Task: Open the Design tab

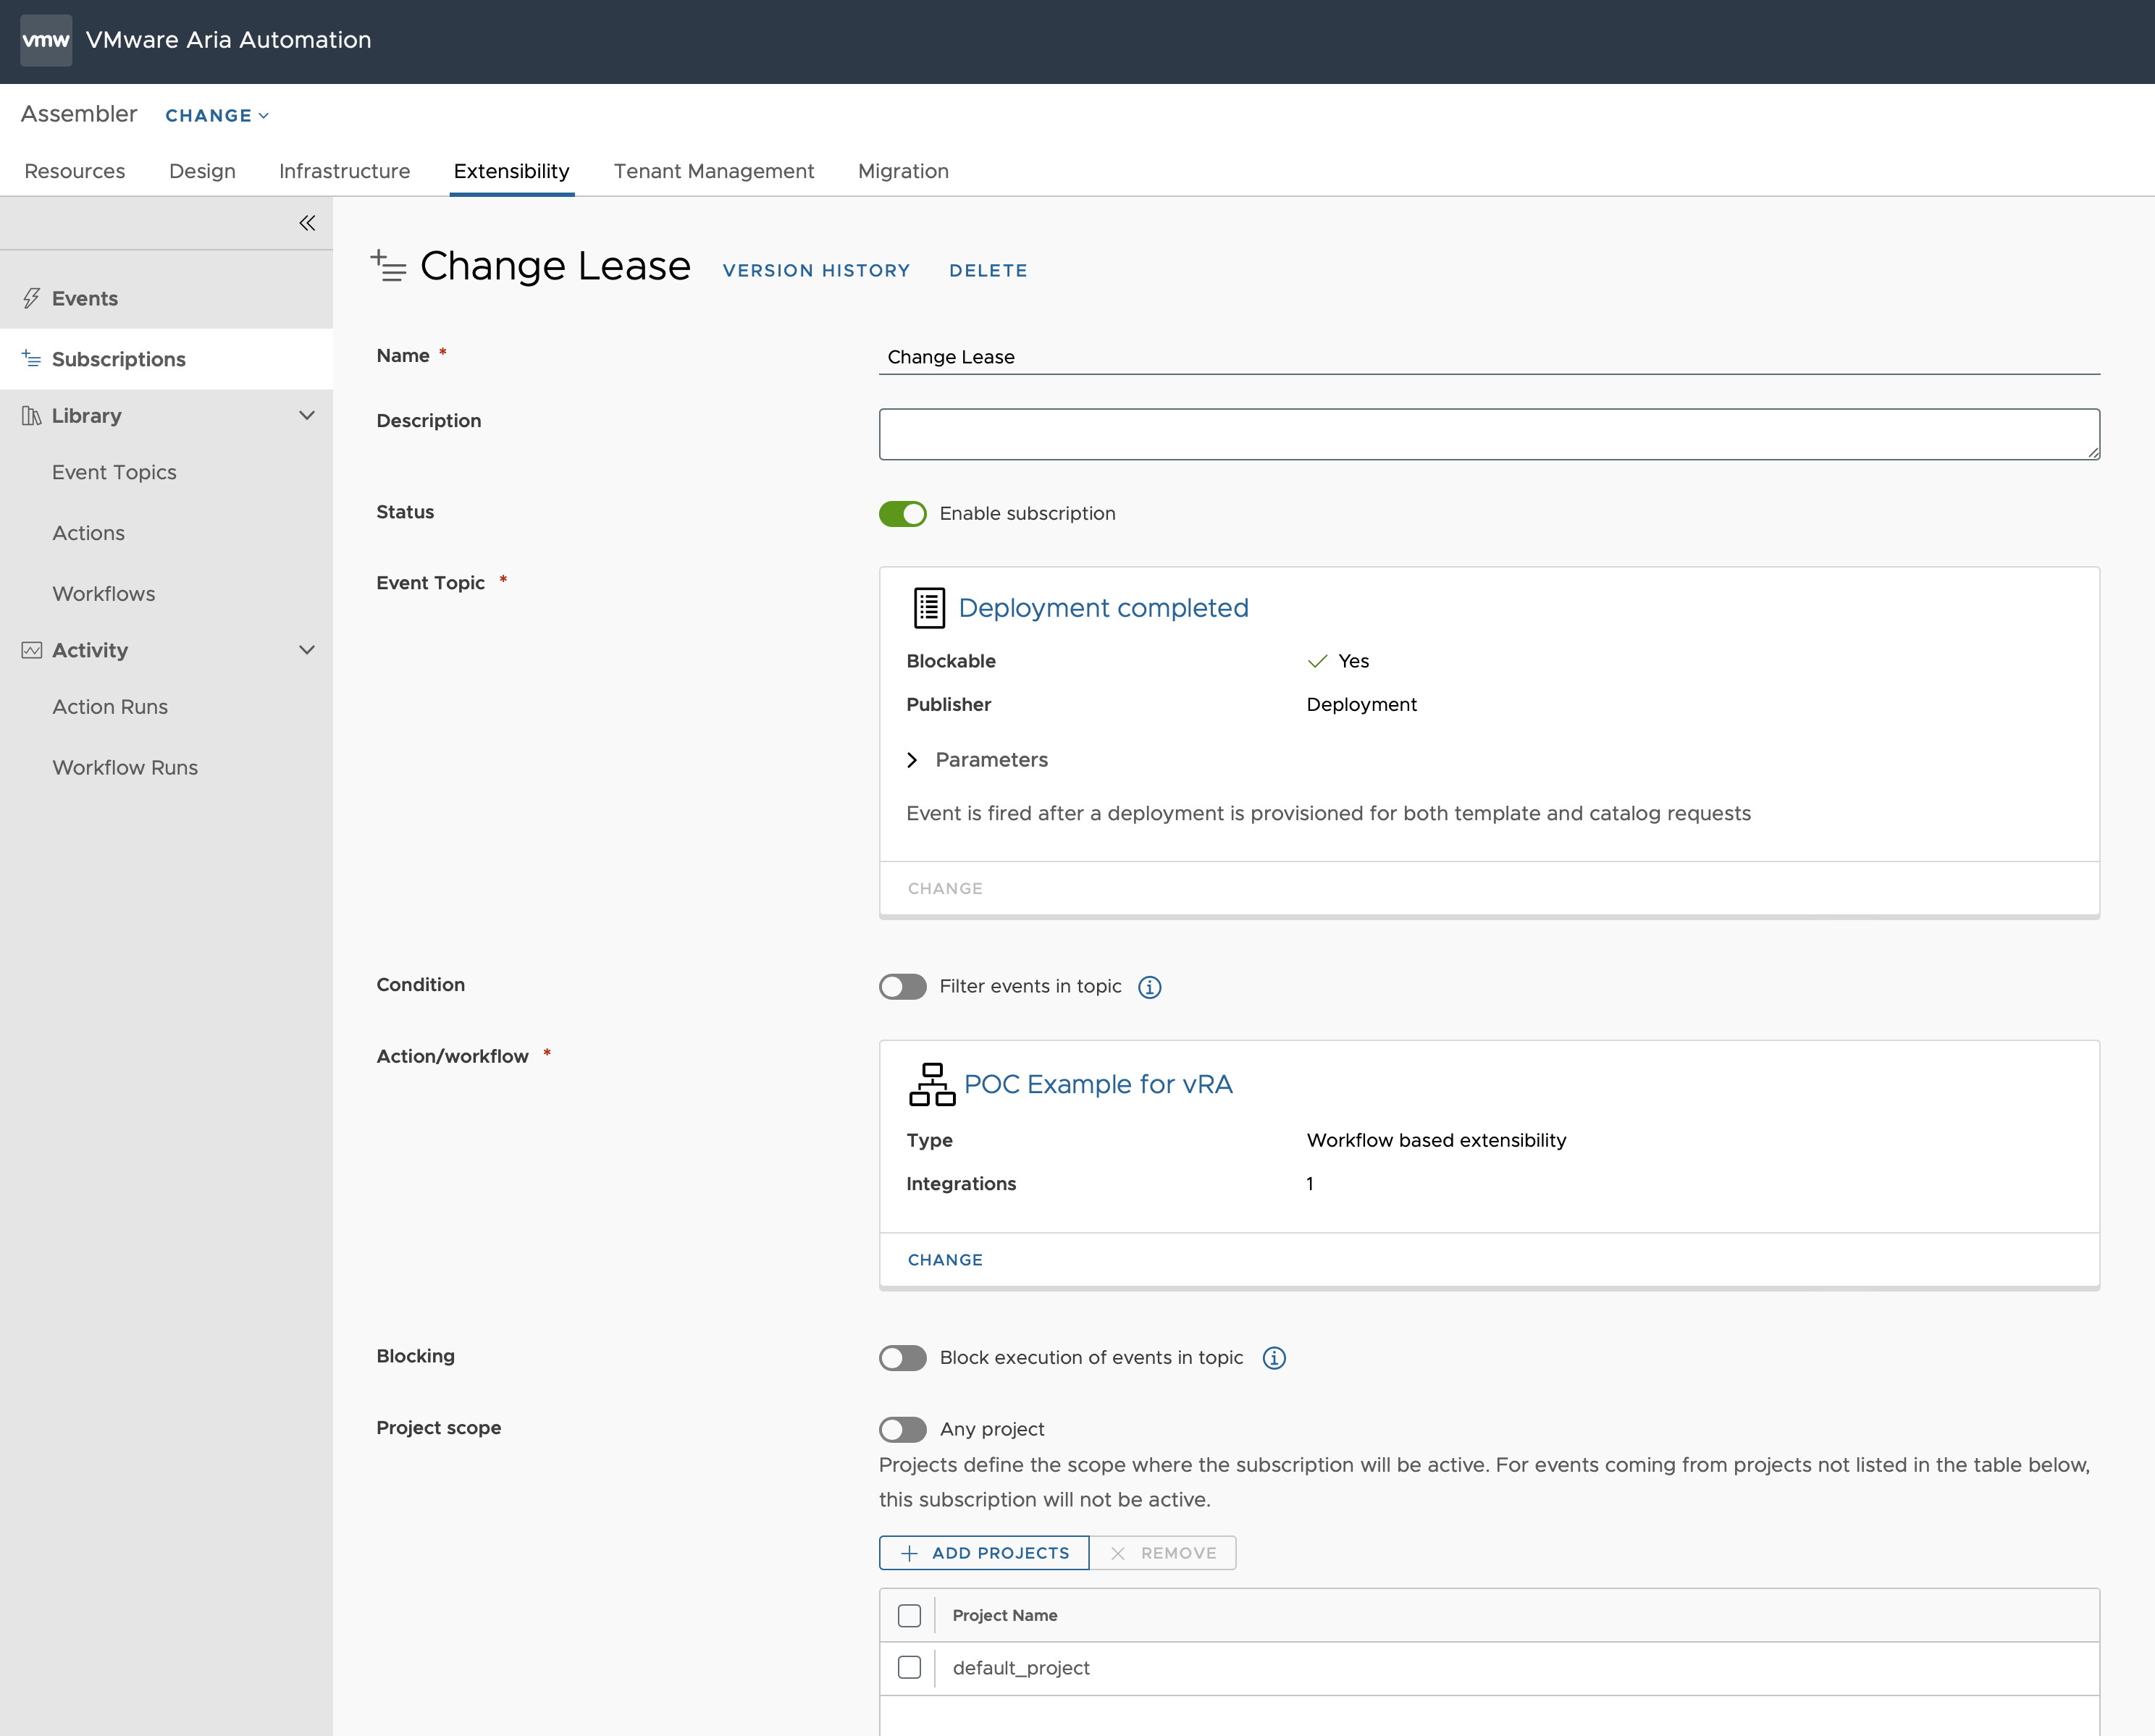Action: 202,171
